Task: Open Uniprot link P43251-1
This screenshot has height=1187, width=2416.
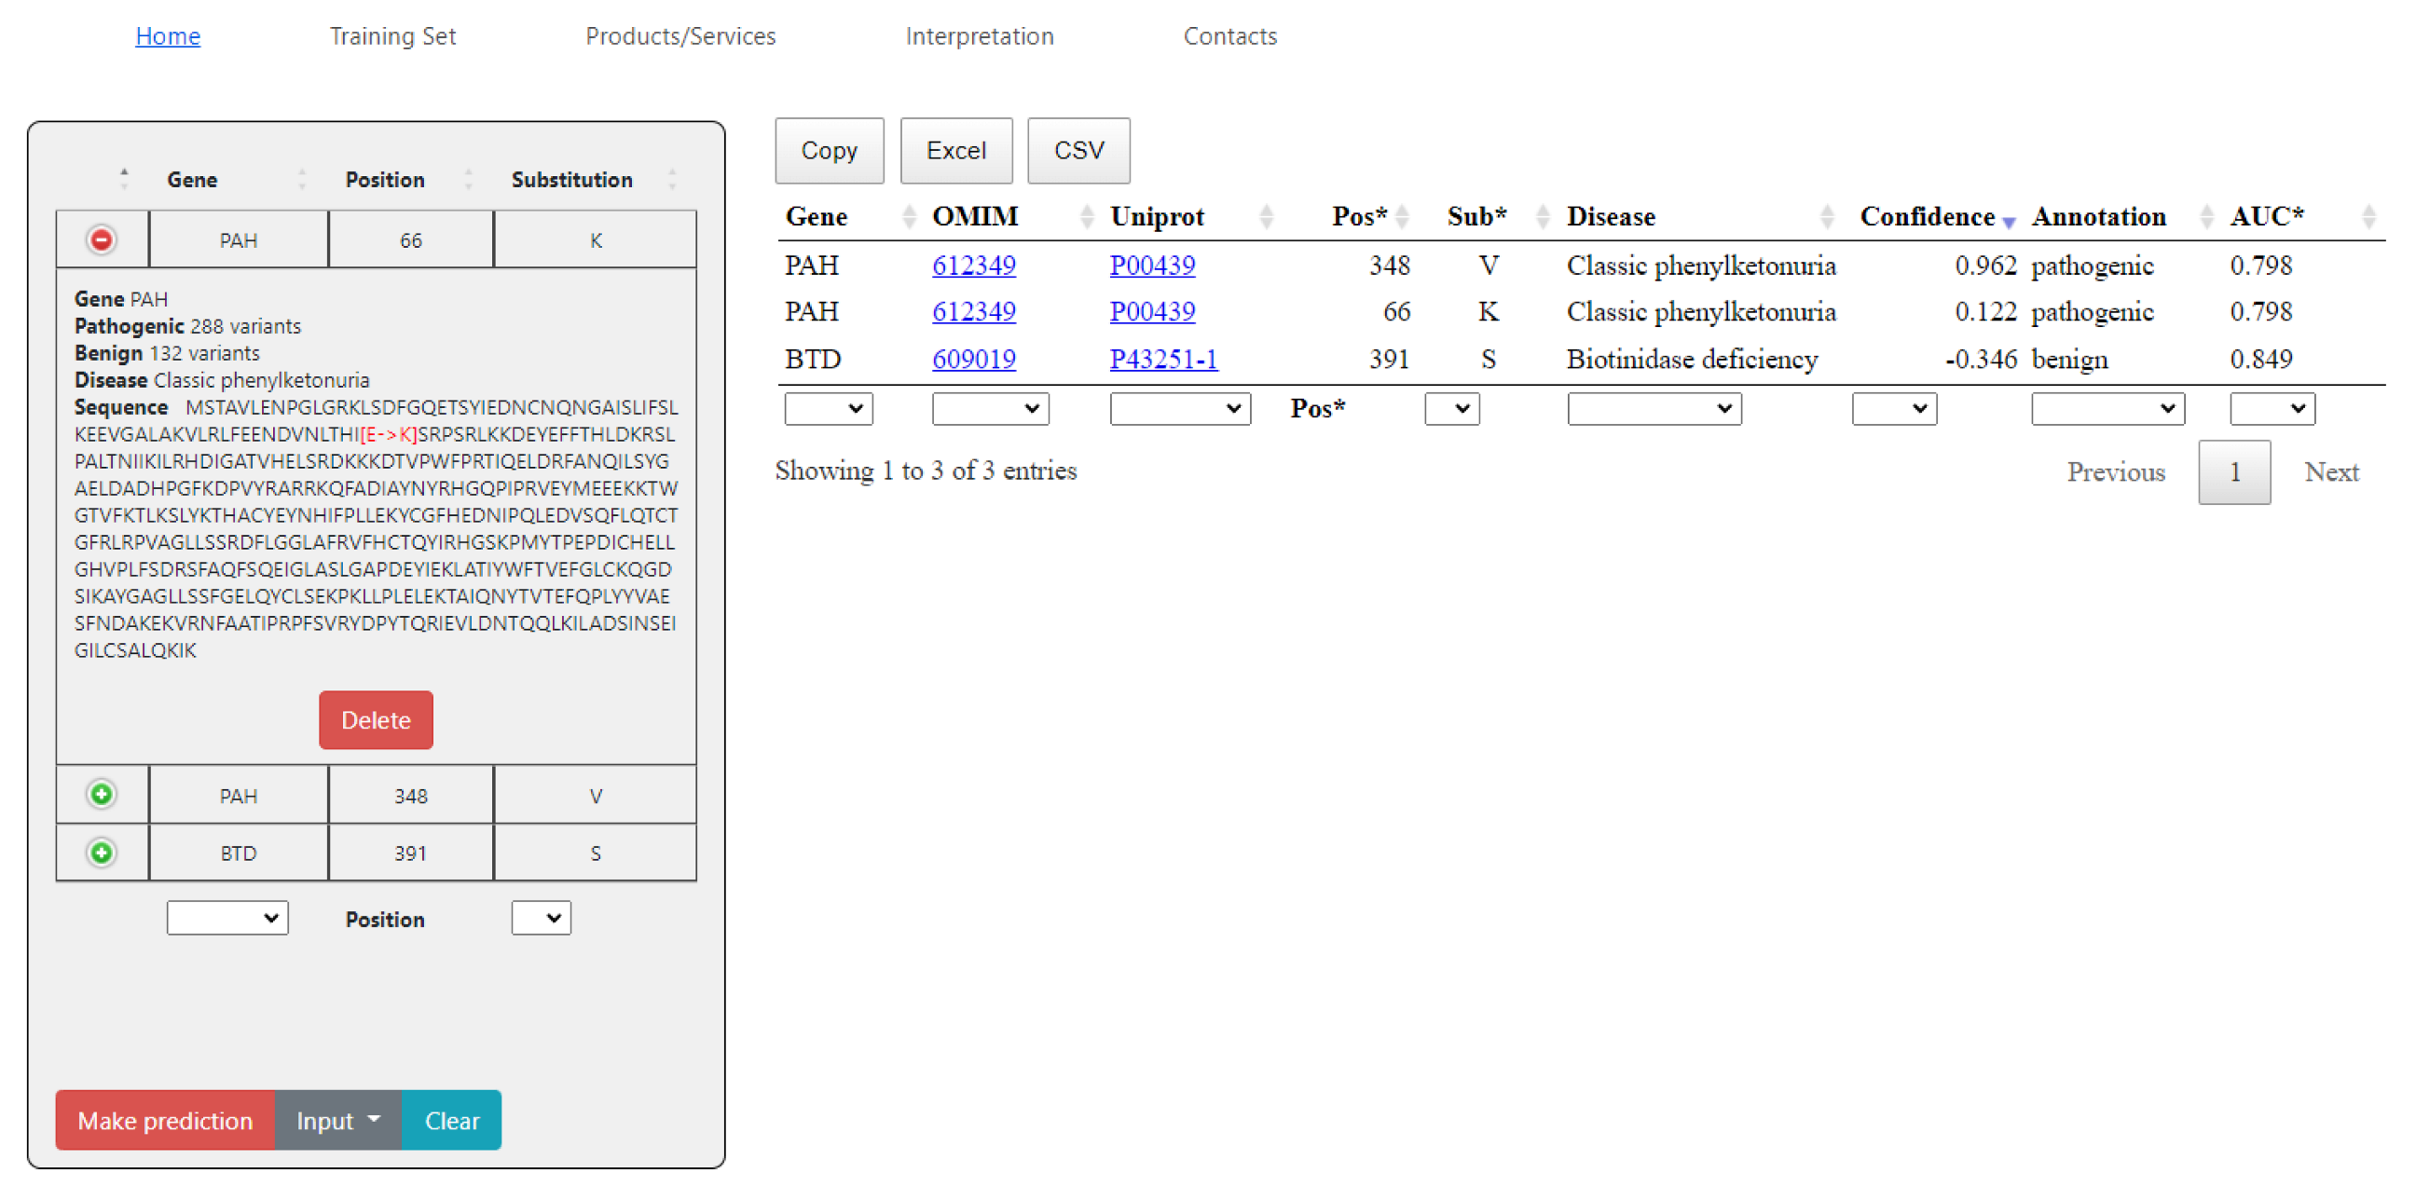Action: click(x=1163, y=358)
